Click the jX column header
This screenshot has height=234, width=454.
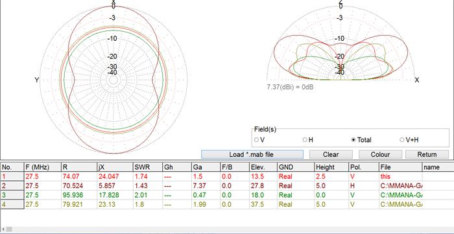click(x=115, y=167)
